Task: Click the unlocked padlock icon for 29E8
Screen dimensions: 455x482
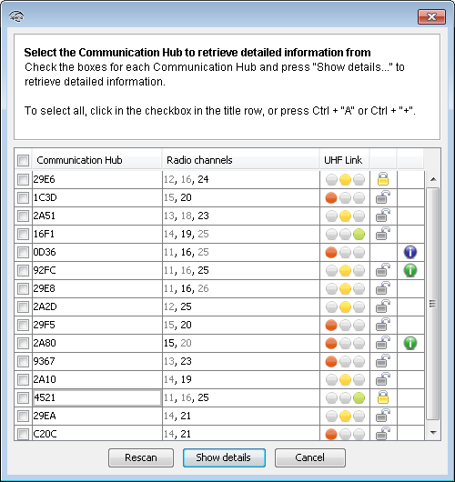Action: pos(383,288)
